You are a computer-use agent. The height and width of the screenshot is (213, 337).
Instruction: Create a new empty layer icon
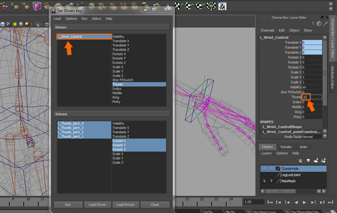316,160
